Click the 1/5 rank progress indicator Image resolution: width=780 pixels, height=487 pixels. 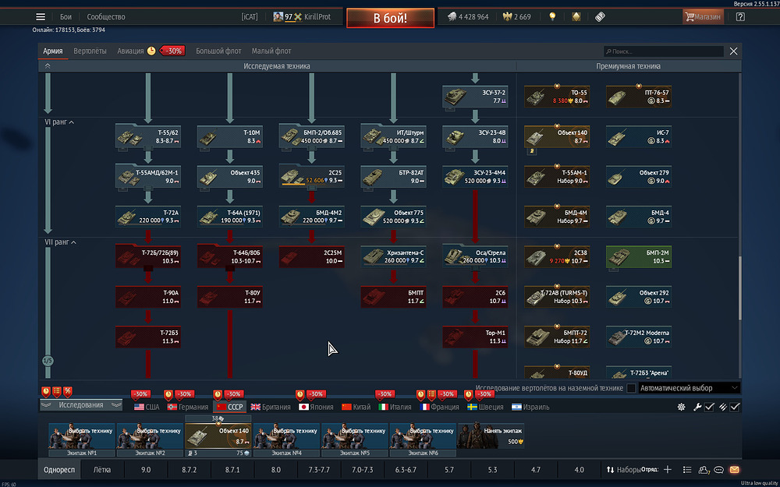(48, 361)
